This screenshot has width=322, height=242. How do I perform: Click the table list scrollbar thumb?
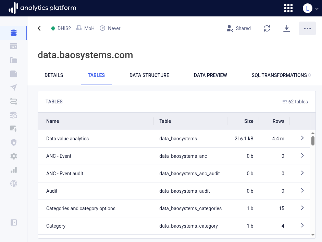(313, 141)
